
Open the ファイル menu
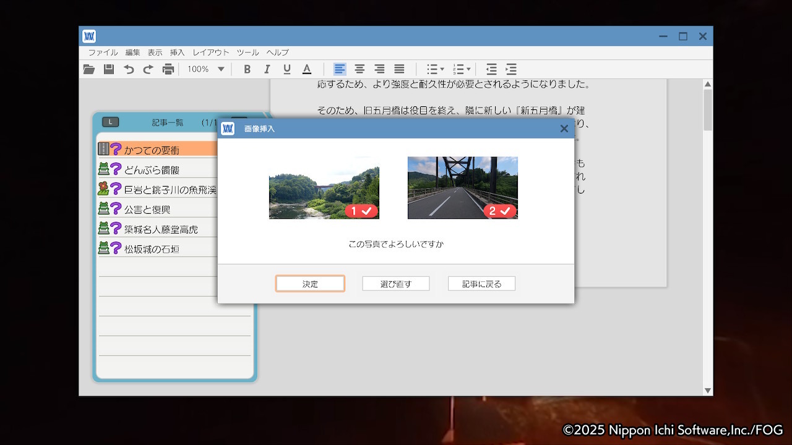tap(103, 53)
